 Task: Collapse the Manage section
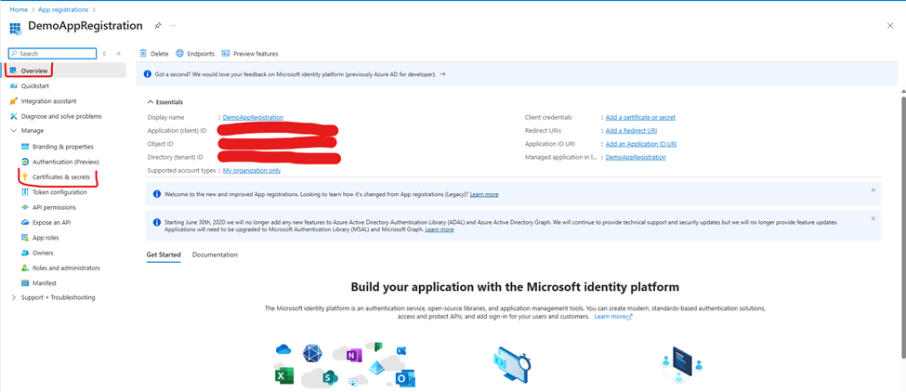[x=14, y=131]
